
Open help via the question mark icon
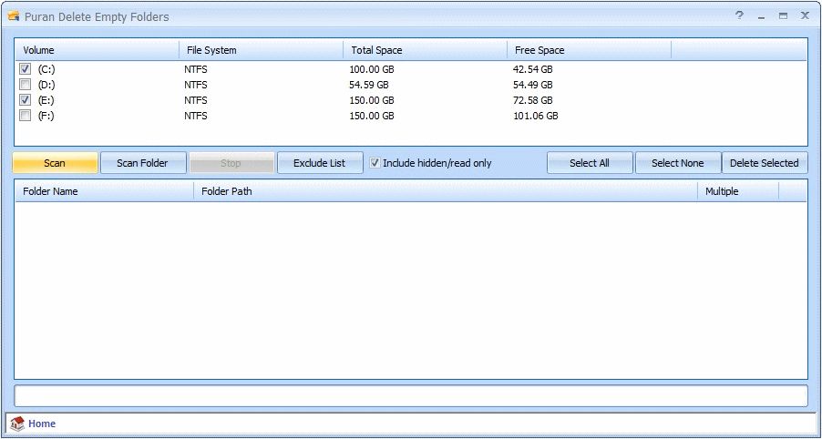click(x=740, y=15)
